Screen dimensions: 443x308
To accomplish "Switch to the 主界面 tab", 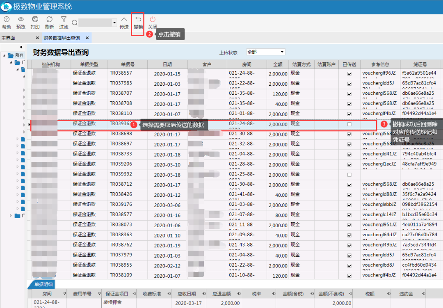I will point(9,38).
